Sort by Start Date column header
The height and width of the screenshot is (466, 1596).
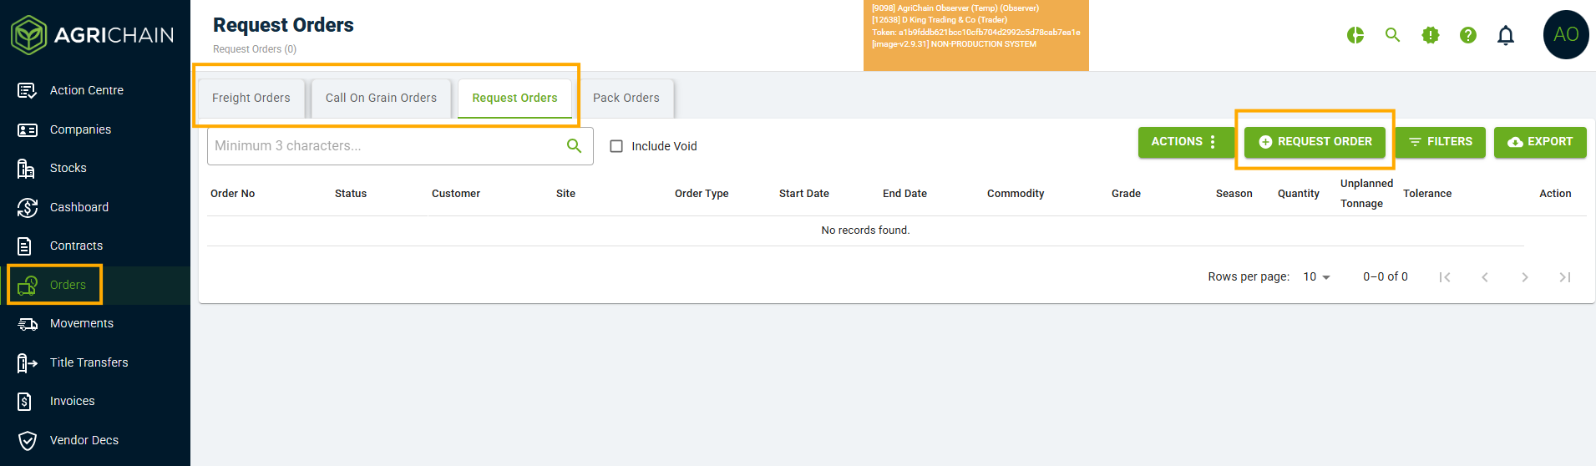pos(804,194)
